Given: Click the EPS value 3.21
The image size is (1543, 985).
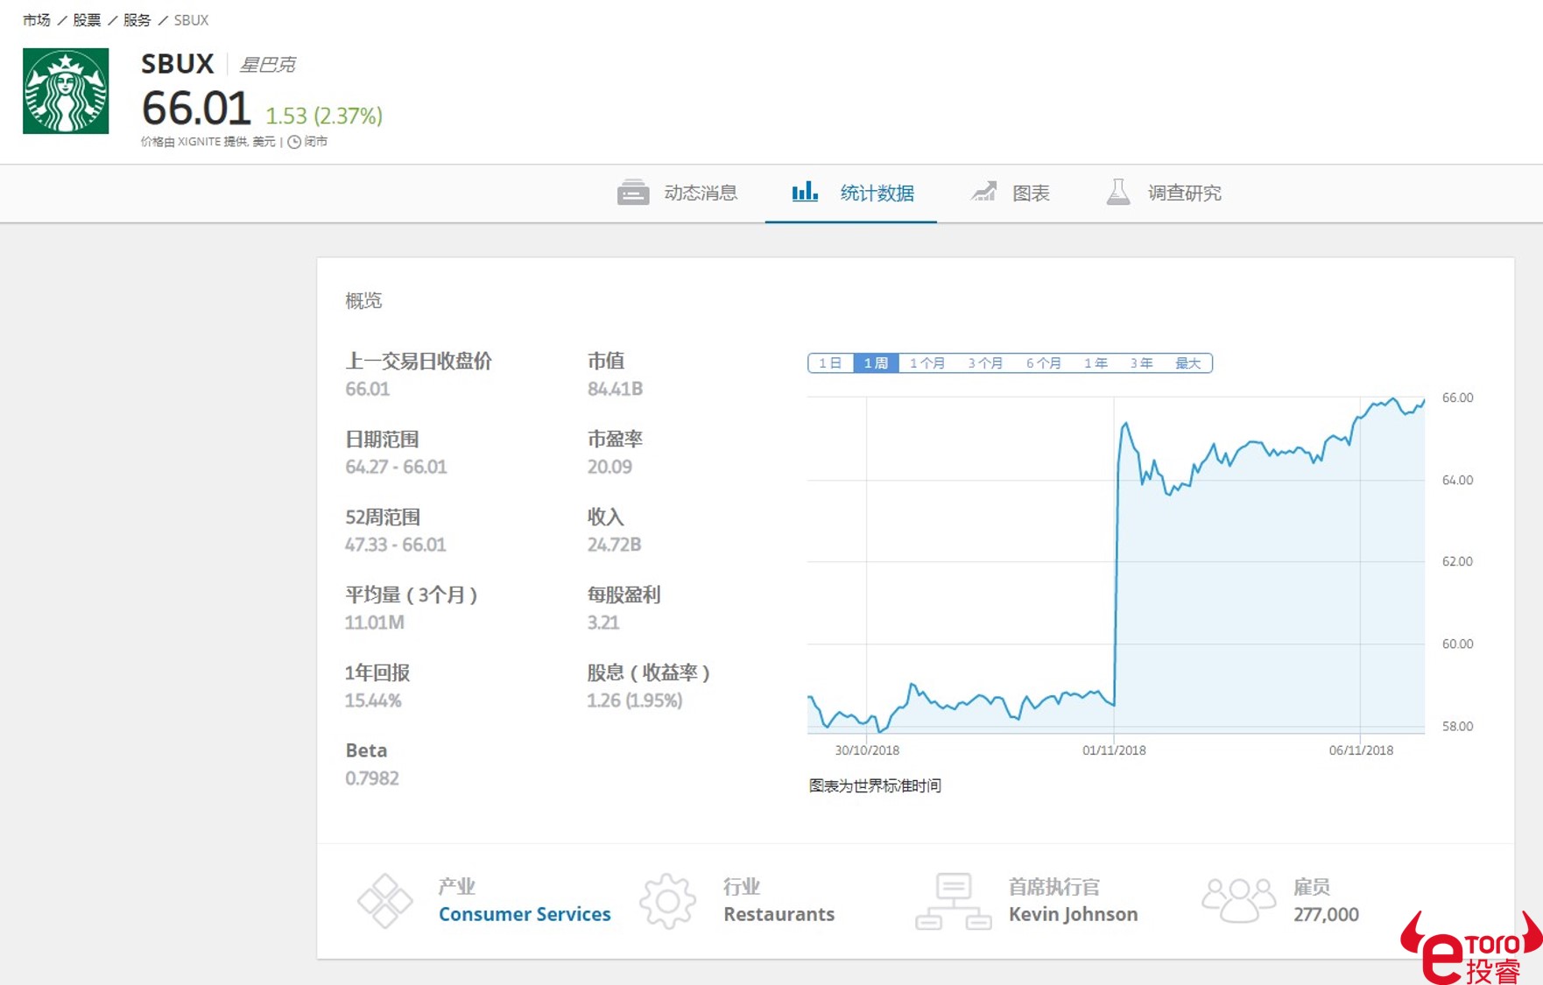Looking at the screenshot, I should click(603, 623).
